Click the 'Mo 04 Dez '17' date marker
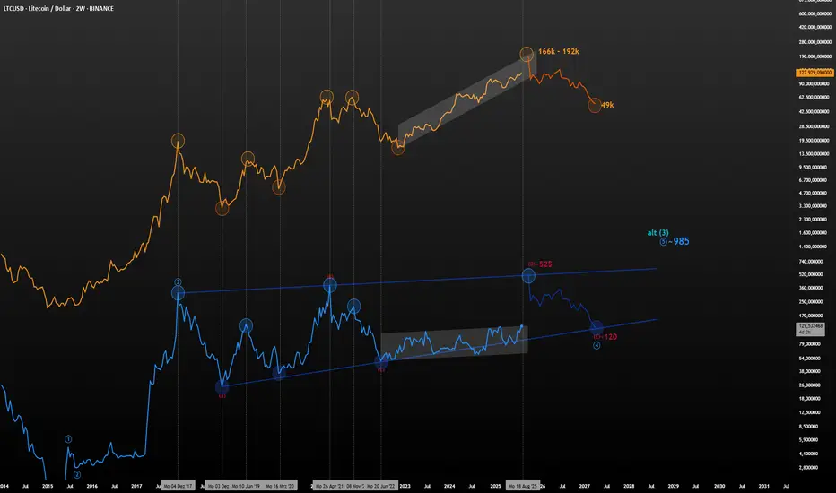836x493 pixels. click(179, 486)
